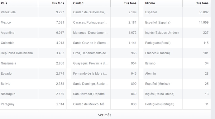Select the Paraguay country row
Viewport: 215px width, 119px height.
33,104
